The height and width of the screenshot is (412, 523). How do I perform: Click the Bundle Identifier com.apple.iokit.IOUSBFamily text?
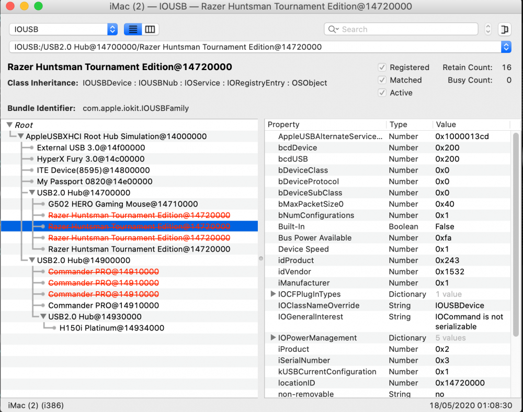click(136, 108)
